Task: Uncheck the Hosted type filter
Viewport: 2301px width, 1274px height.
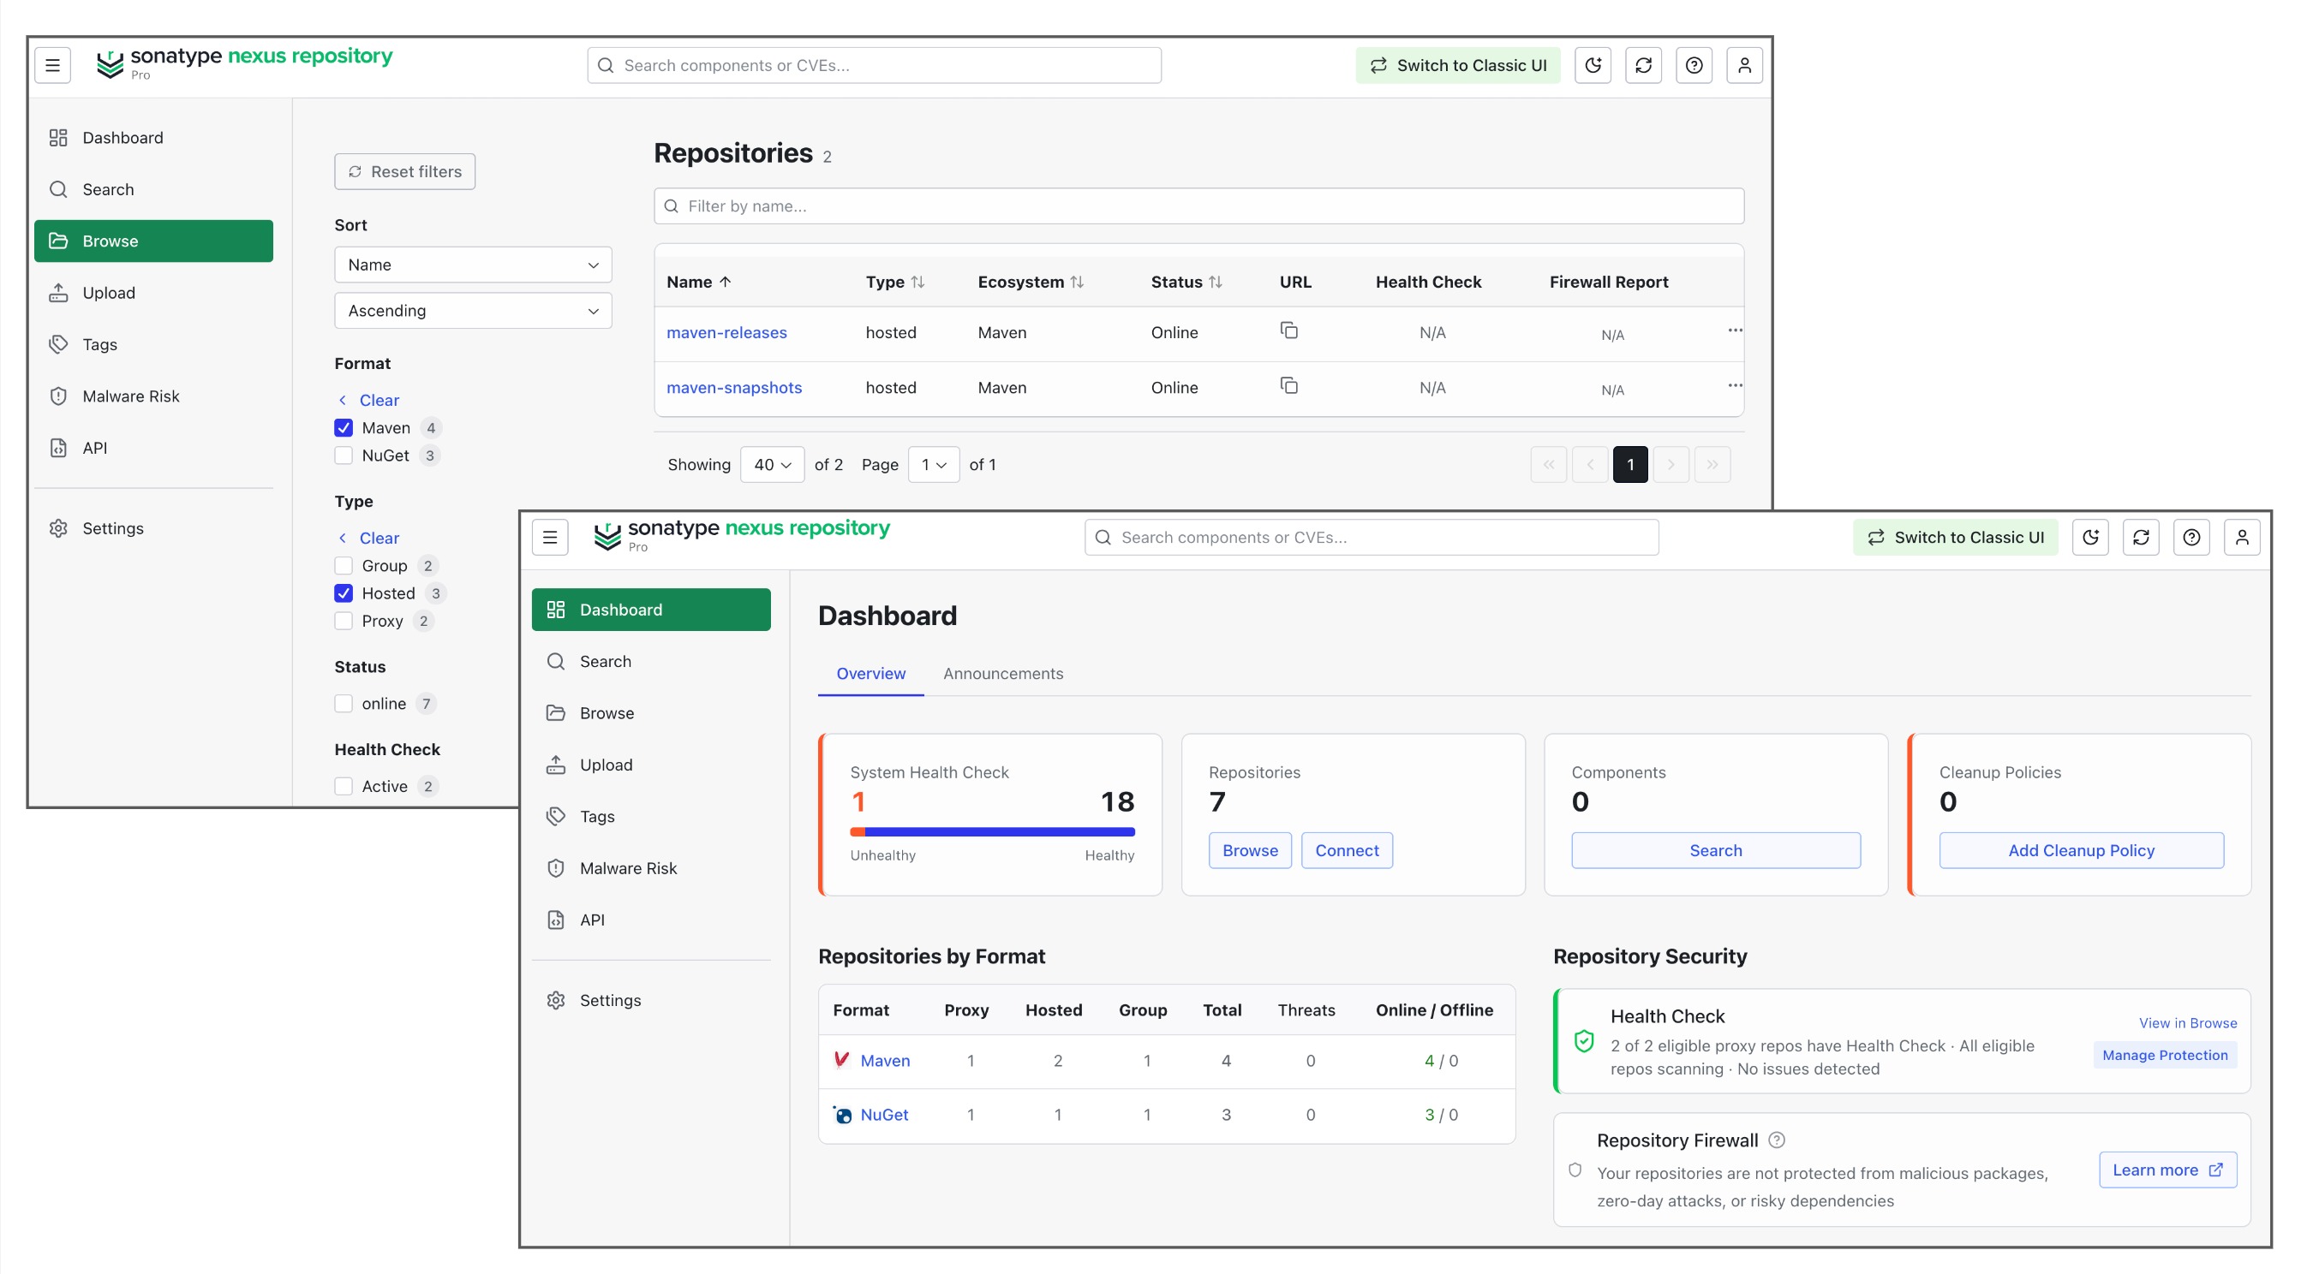Action: 344,593
